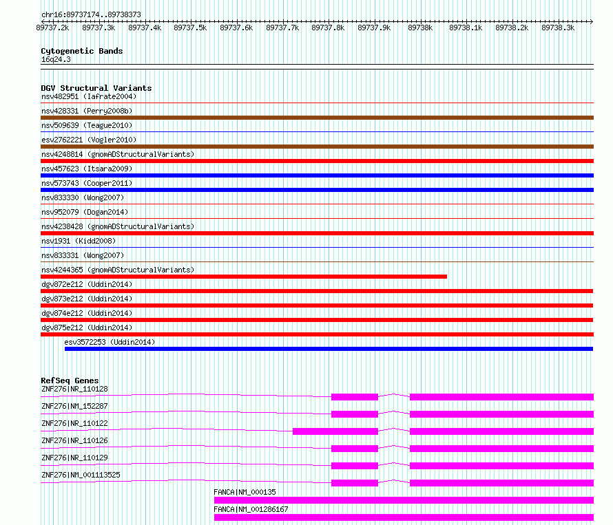This screenshot has height=525, width=613.
Task: Open transcript ZNF276|NR_110122 label
Action: pyautogui.click(x=74, y=423)
